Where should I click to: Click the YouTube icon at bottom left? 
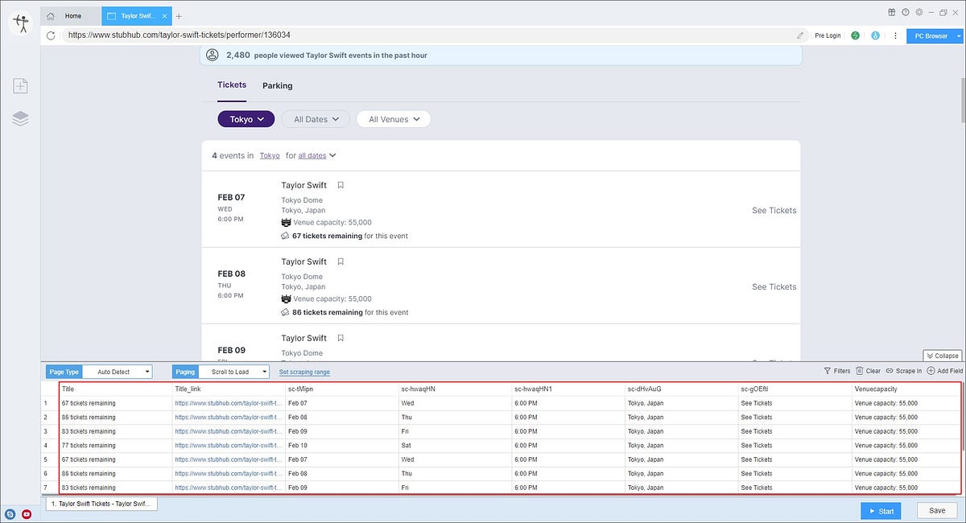click(x=25, y=513)
